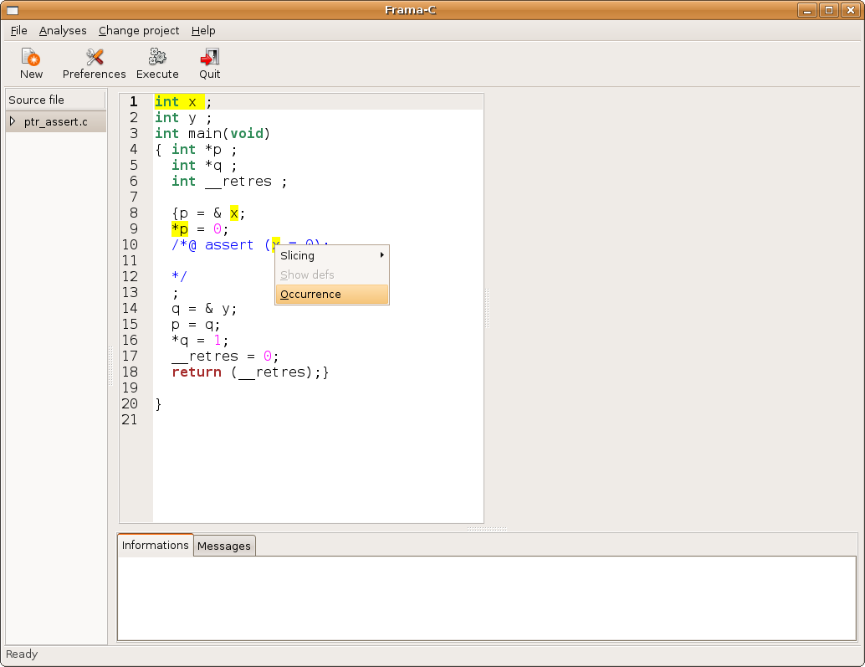865x667 pixels.
Task: Select the Informations tab
Action: [155, 545]
